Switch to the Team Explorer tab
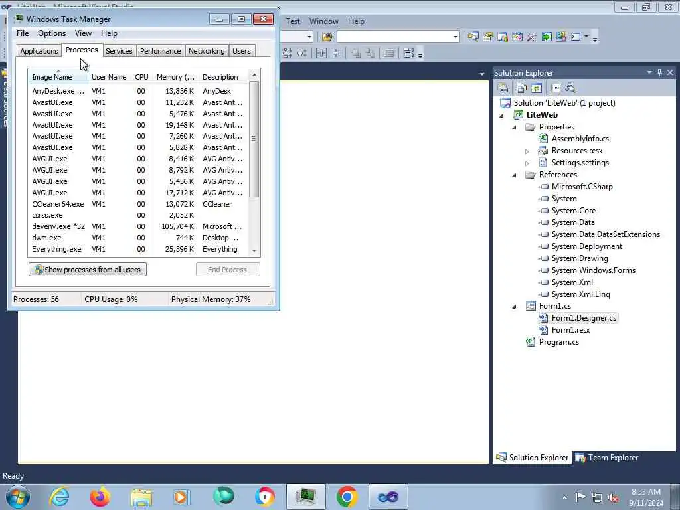This screenshot has width=680, height=510. pos(607,458)
